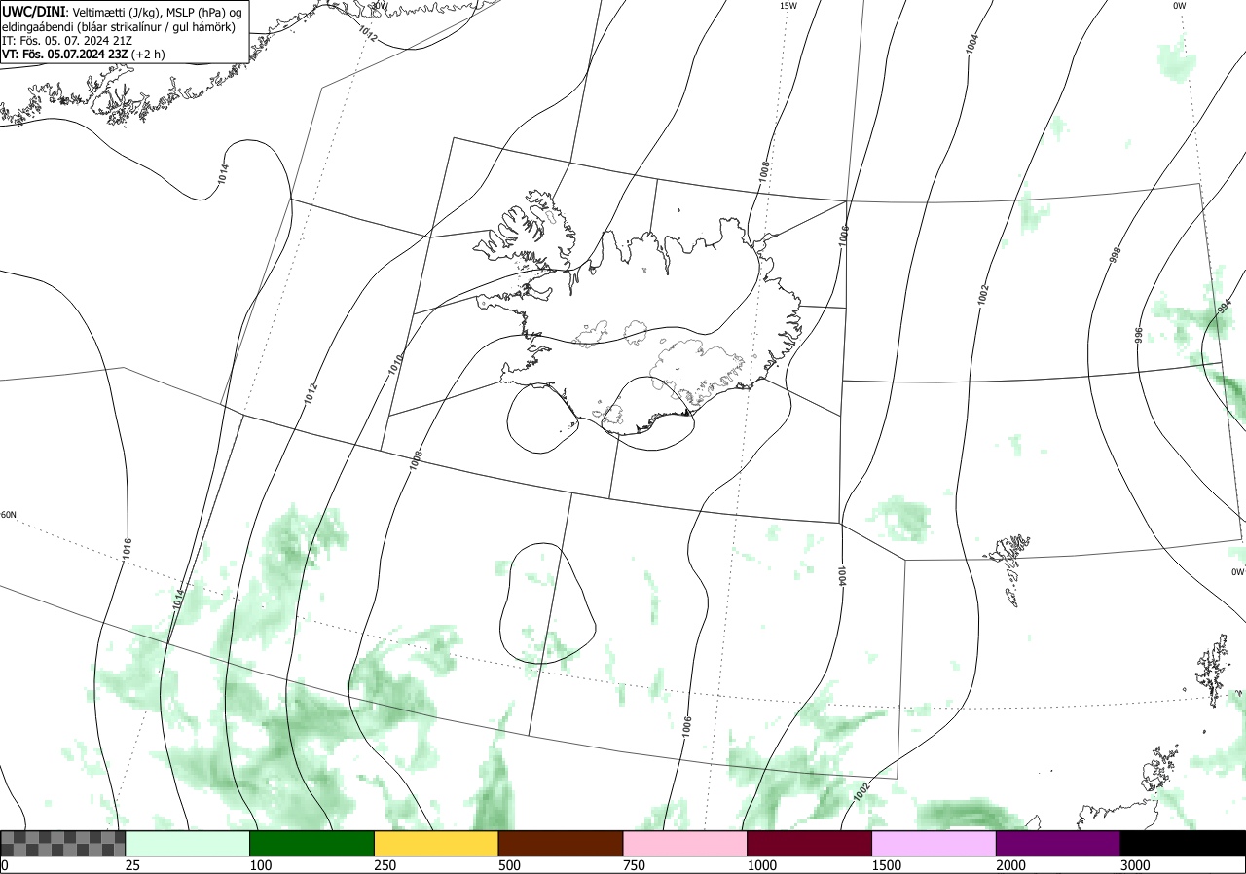1246x874 pixels.
Task: Choose the yellow 250–500 legend swatch
Action: (x=436, y=843)
